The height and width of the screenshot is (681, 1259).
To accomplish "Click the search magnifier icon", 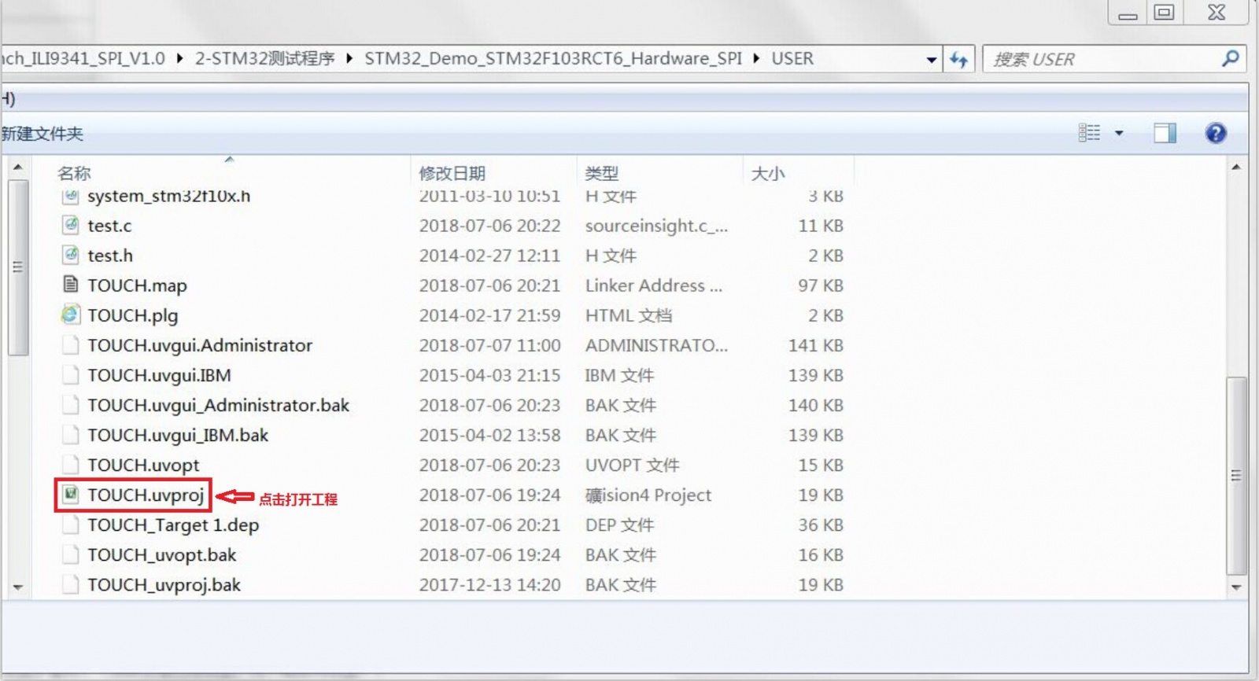I will tap(1231, 59).
